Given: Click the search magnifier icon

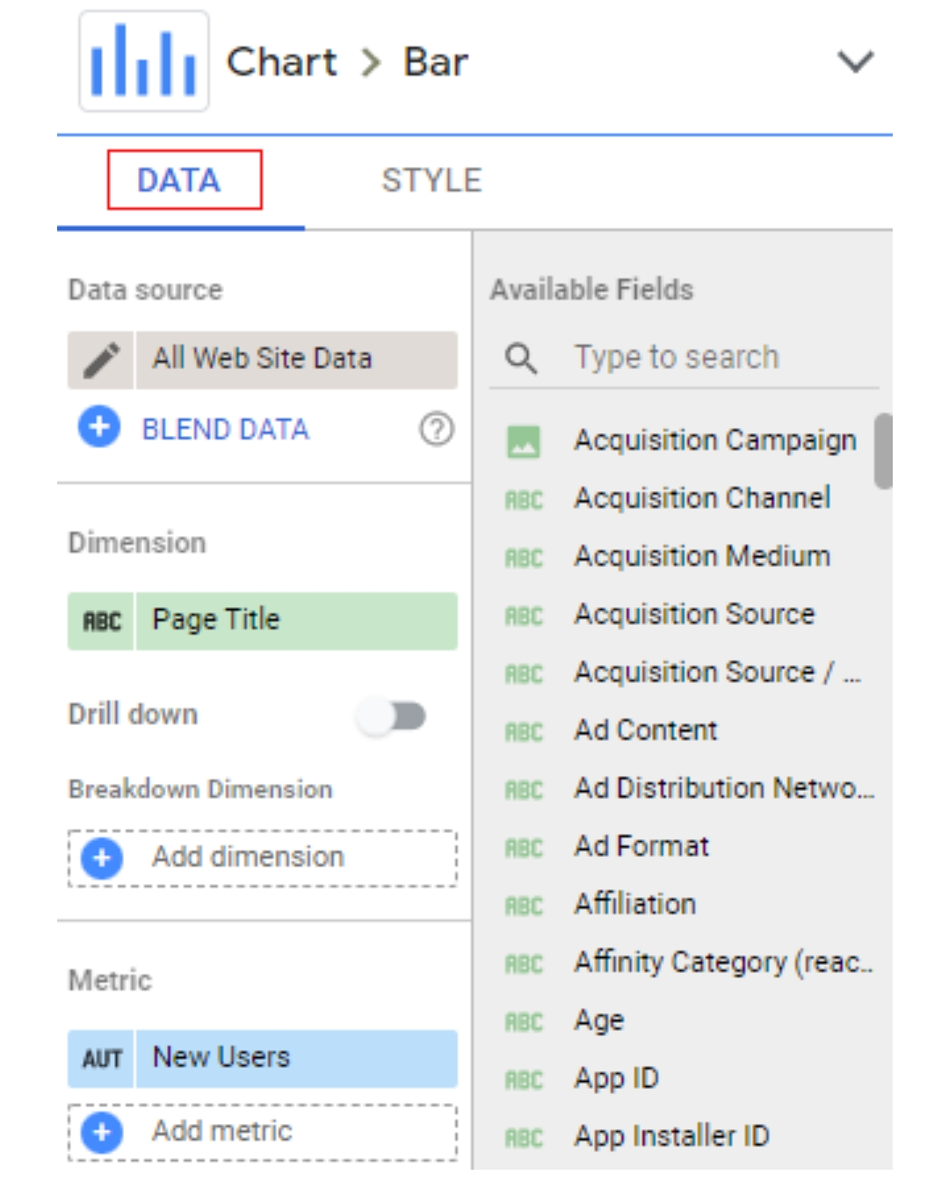Looking at the screenshot, I should pyautogui.click(x=521, y=359).
